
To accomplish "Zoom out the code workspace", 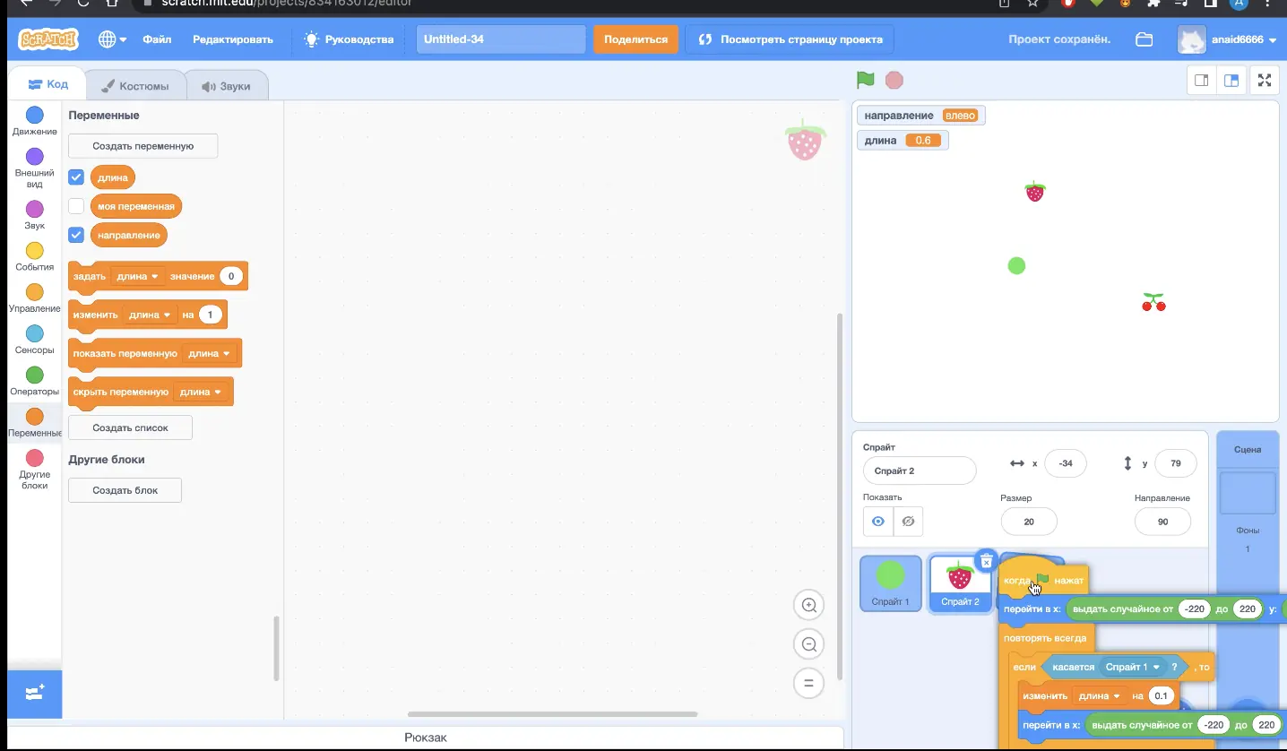I will [x=808, y=644].
